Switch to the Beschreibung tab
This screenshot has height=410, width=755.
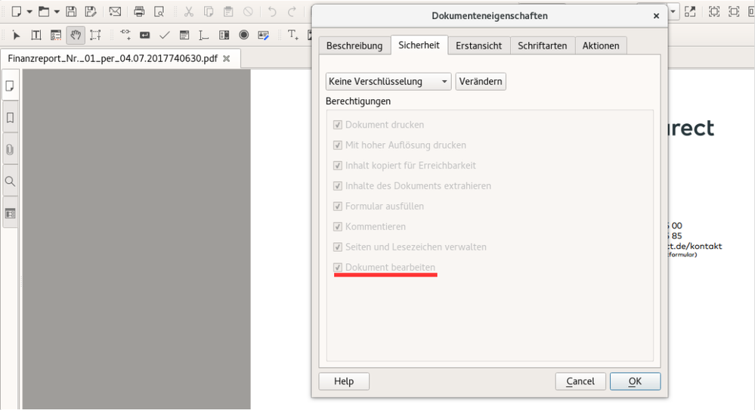(354, 45)
